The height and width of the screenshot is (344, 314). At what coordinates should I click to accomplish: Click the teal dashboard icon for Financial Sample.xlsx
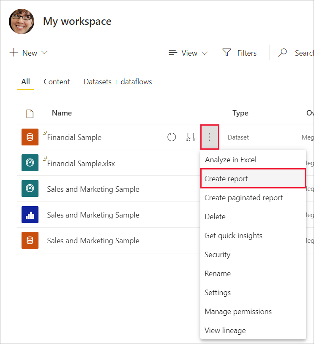pos(30,163)
